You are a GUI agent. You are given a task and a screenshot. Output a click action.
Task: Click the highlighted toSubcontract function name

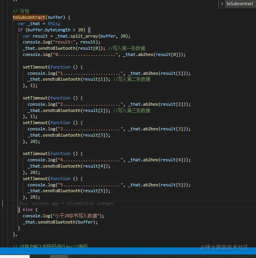[29, 17]
